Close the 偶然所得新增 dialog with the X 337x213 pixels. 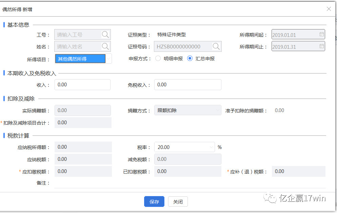329,9
